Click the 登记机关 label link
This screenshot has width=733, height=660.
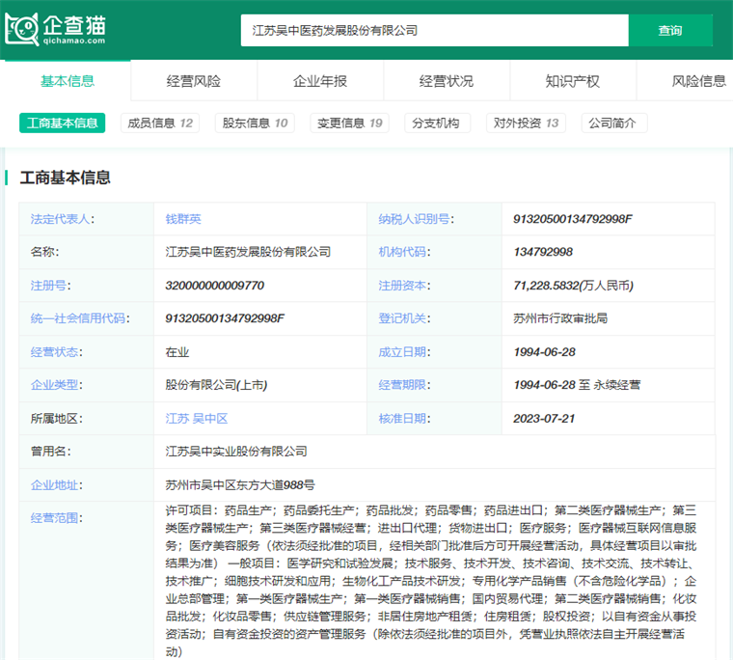(x=402, y=318)
